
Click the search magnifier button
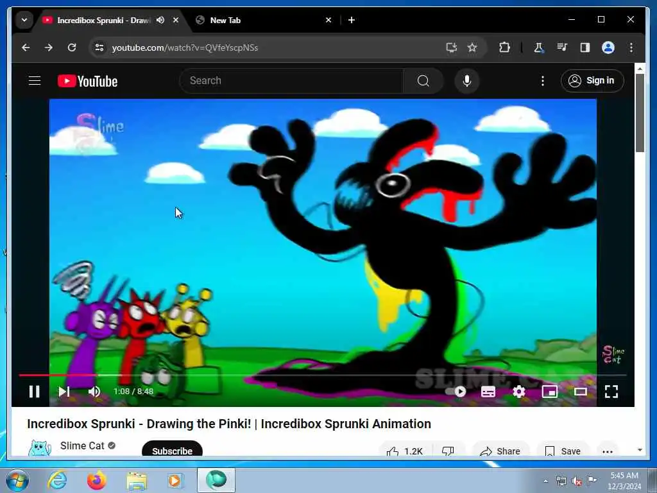point(423,80)
